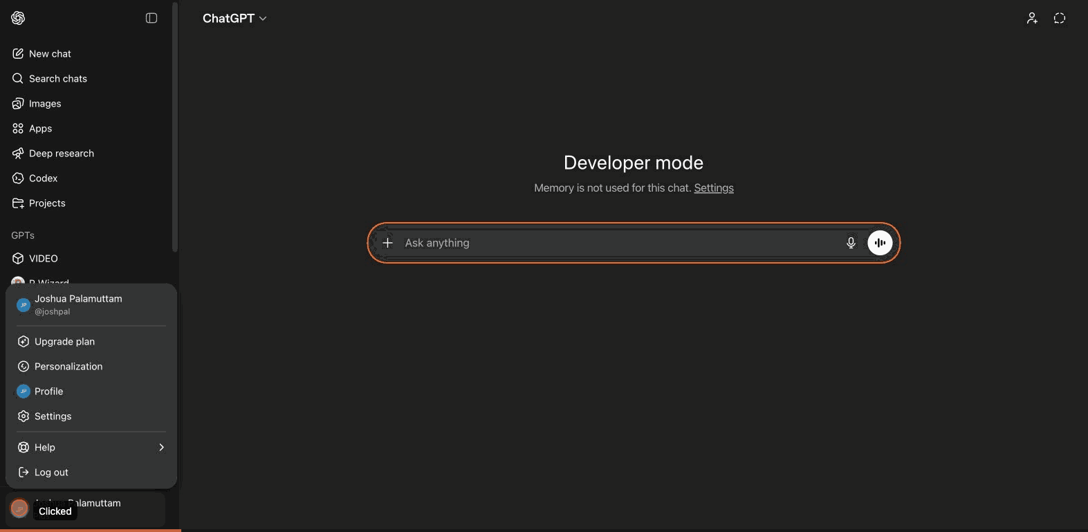Open Search chats
This screenshot has height=532, width=1088.
pyautogui.click(x=86, y=78)
